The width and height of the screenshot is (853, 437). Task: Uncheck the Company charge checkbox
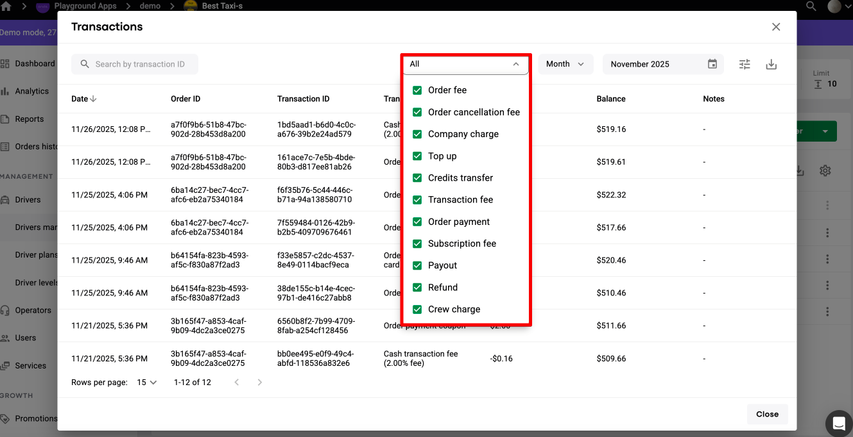[417, 134]
